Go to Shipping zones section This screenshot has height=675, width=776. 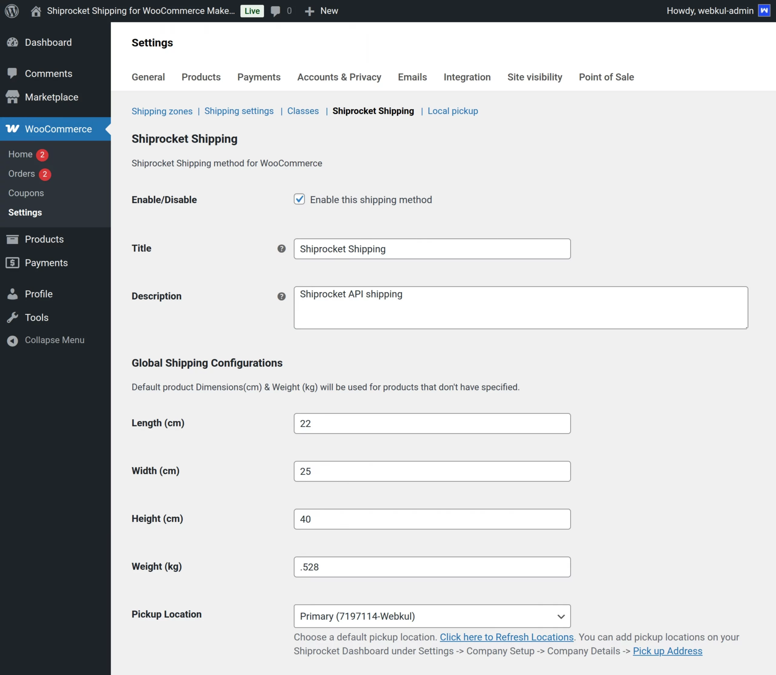coord(162,111)
